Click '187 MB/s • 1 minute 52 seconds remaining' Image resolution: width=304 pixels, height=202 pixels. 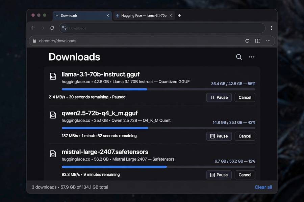pyautogui.click(x=99, y=136)
